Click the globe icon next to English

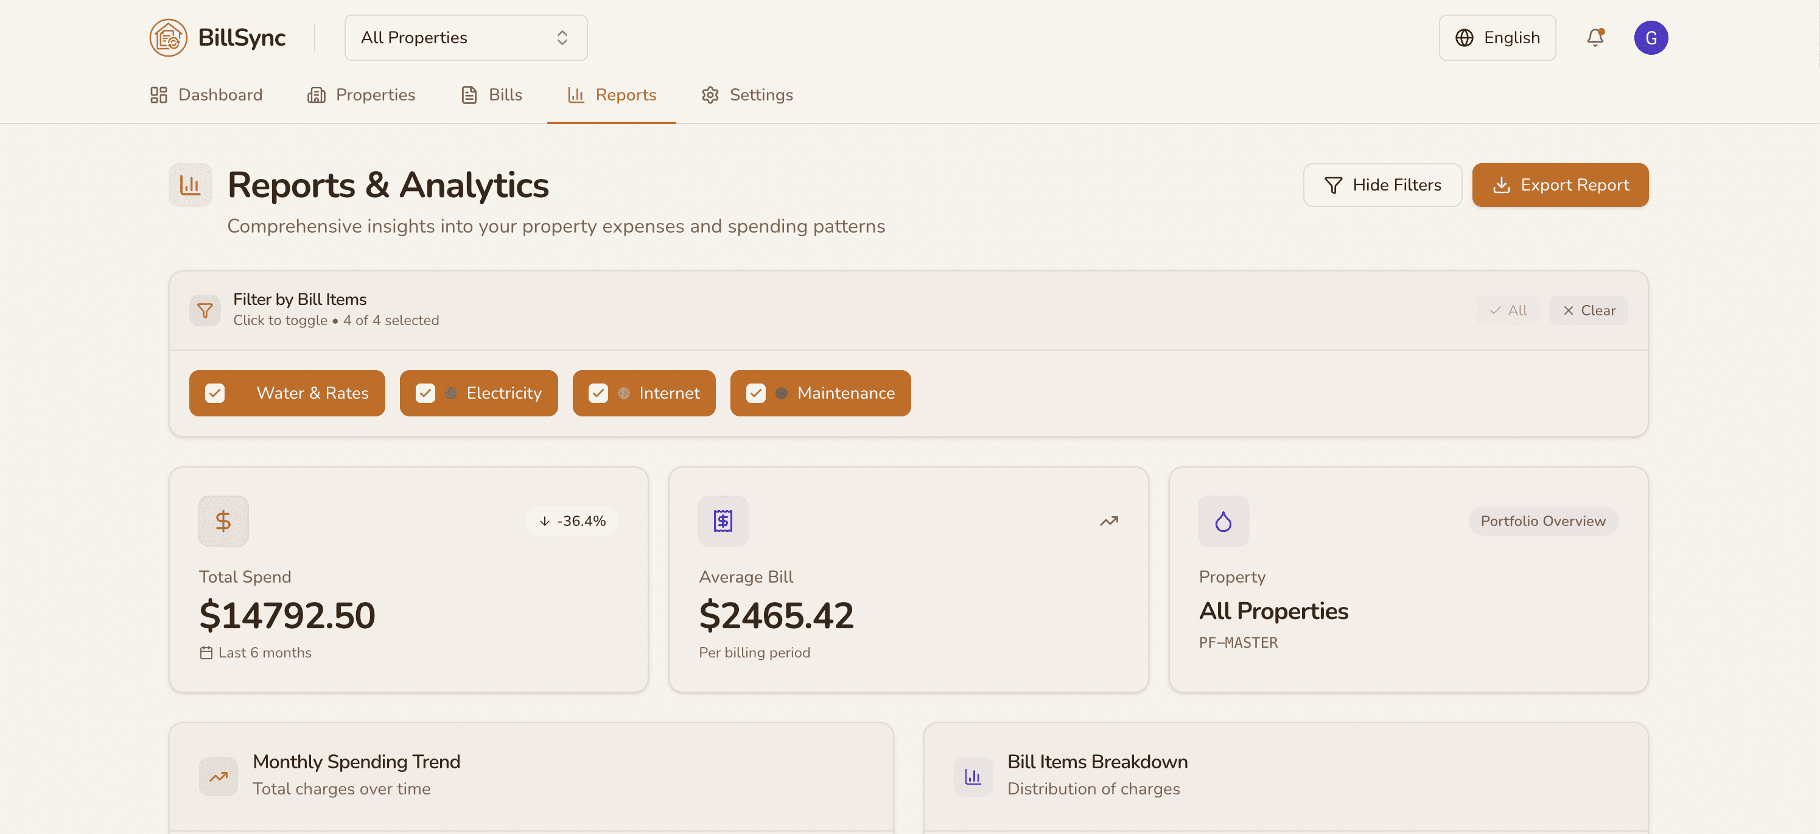pos(1463,38)
